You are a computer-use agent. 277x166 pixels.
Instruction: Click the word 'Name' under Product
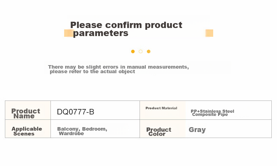coord(24,116)
